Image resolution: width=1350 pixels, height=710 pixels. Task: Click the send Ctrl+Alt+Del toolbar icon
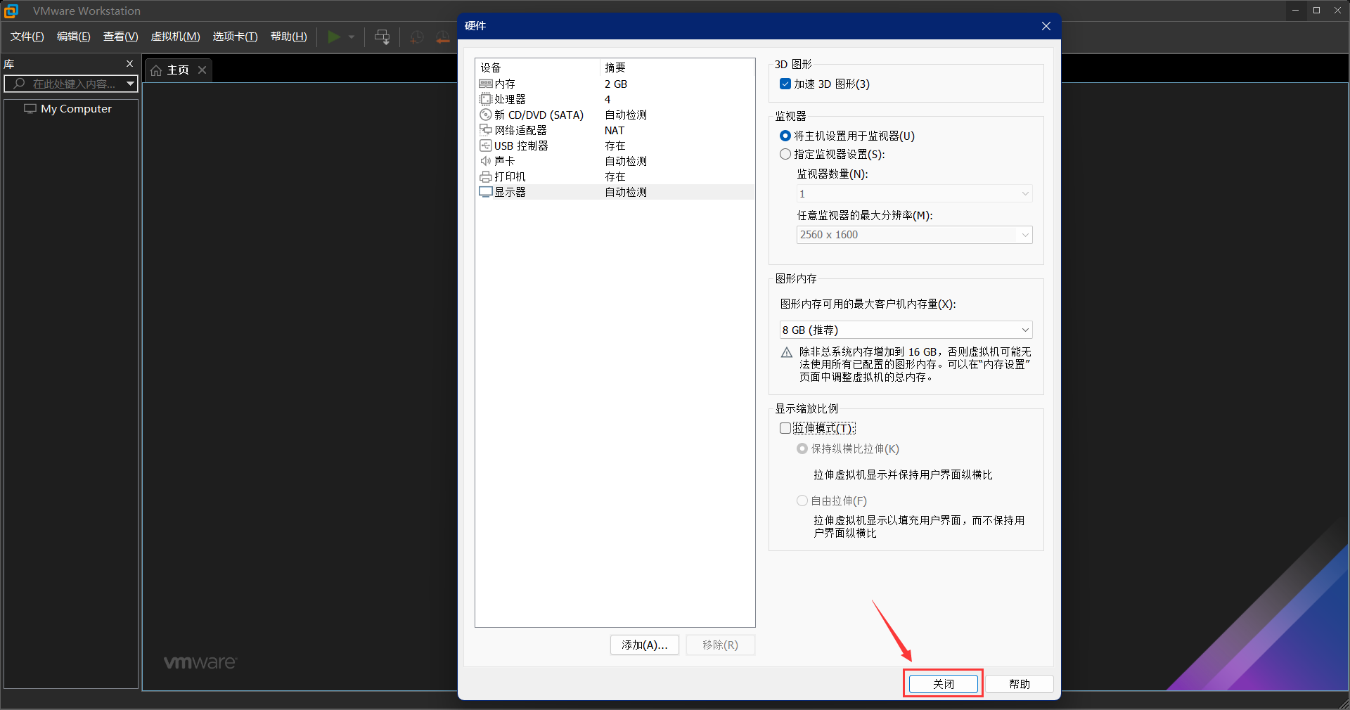pos(382,37)
